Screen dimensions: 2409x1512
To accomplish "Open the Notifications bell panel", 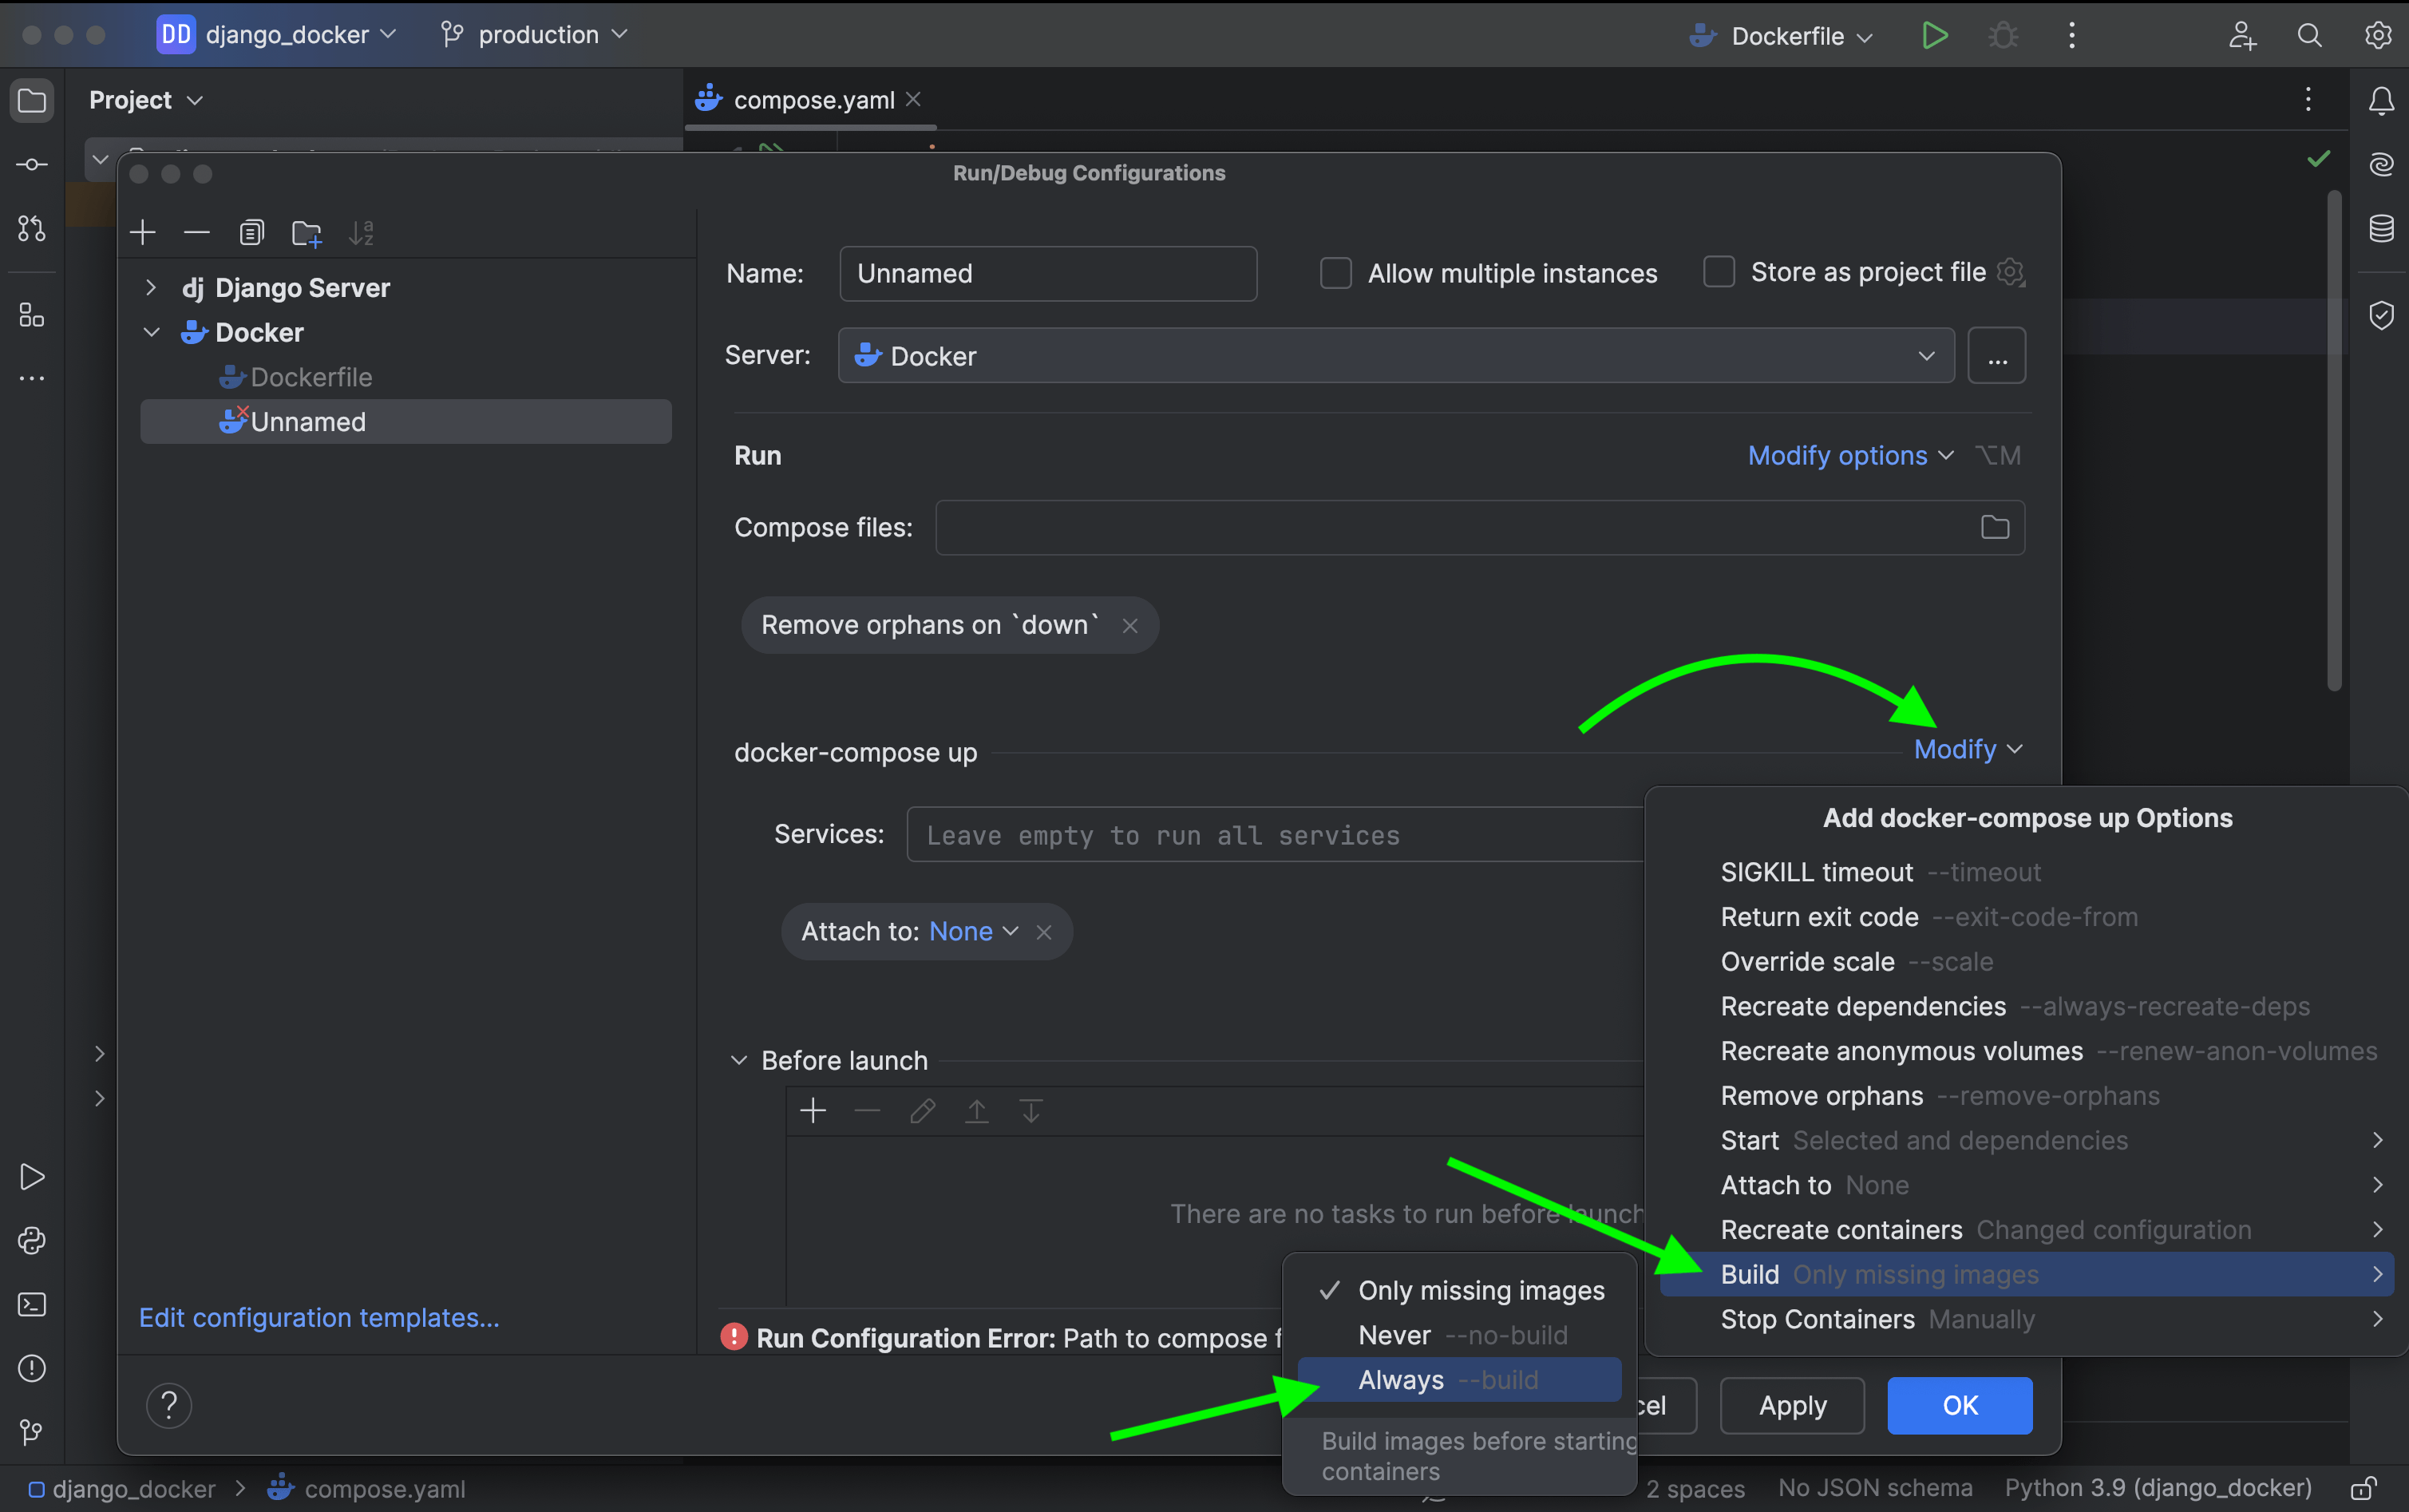I will (2381, 99).
